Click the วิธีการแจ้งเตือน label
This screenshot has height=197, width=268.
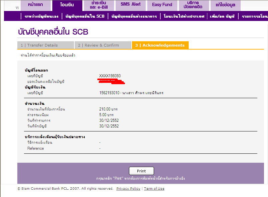click(x=40, y=142)
